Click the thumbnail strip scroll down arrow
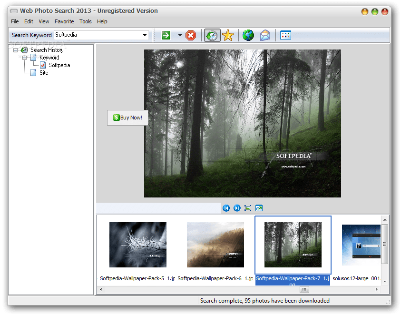401x315 pixels. tap(385, 282)
